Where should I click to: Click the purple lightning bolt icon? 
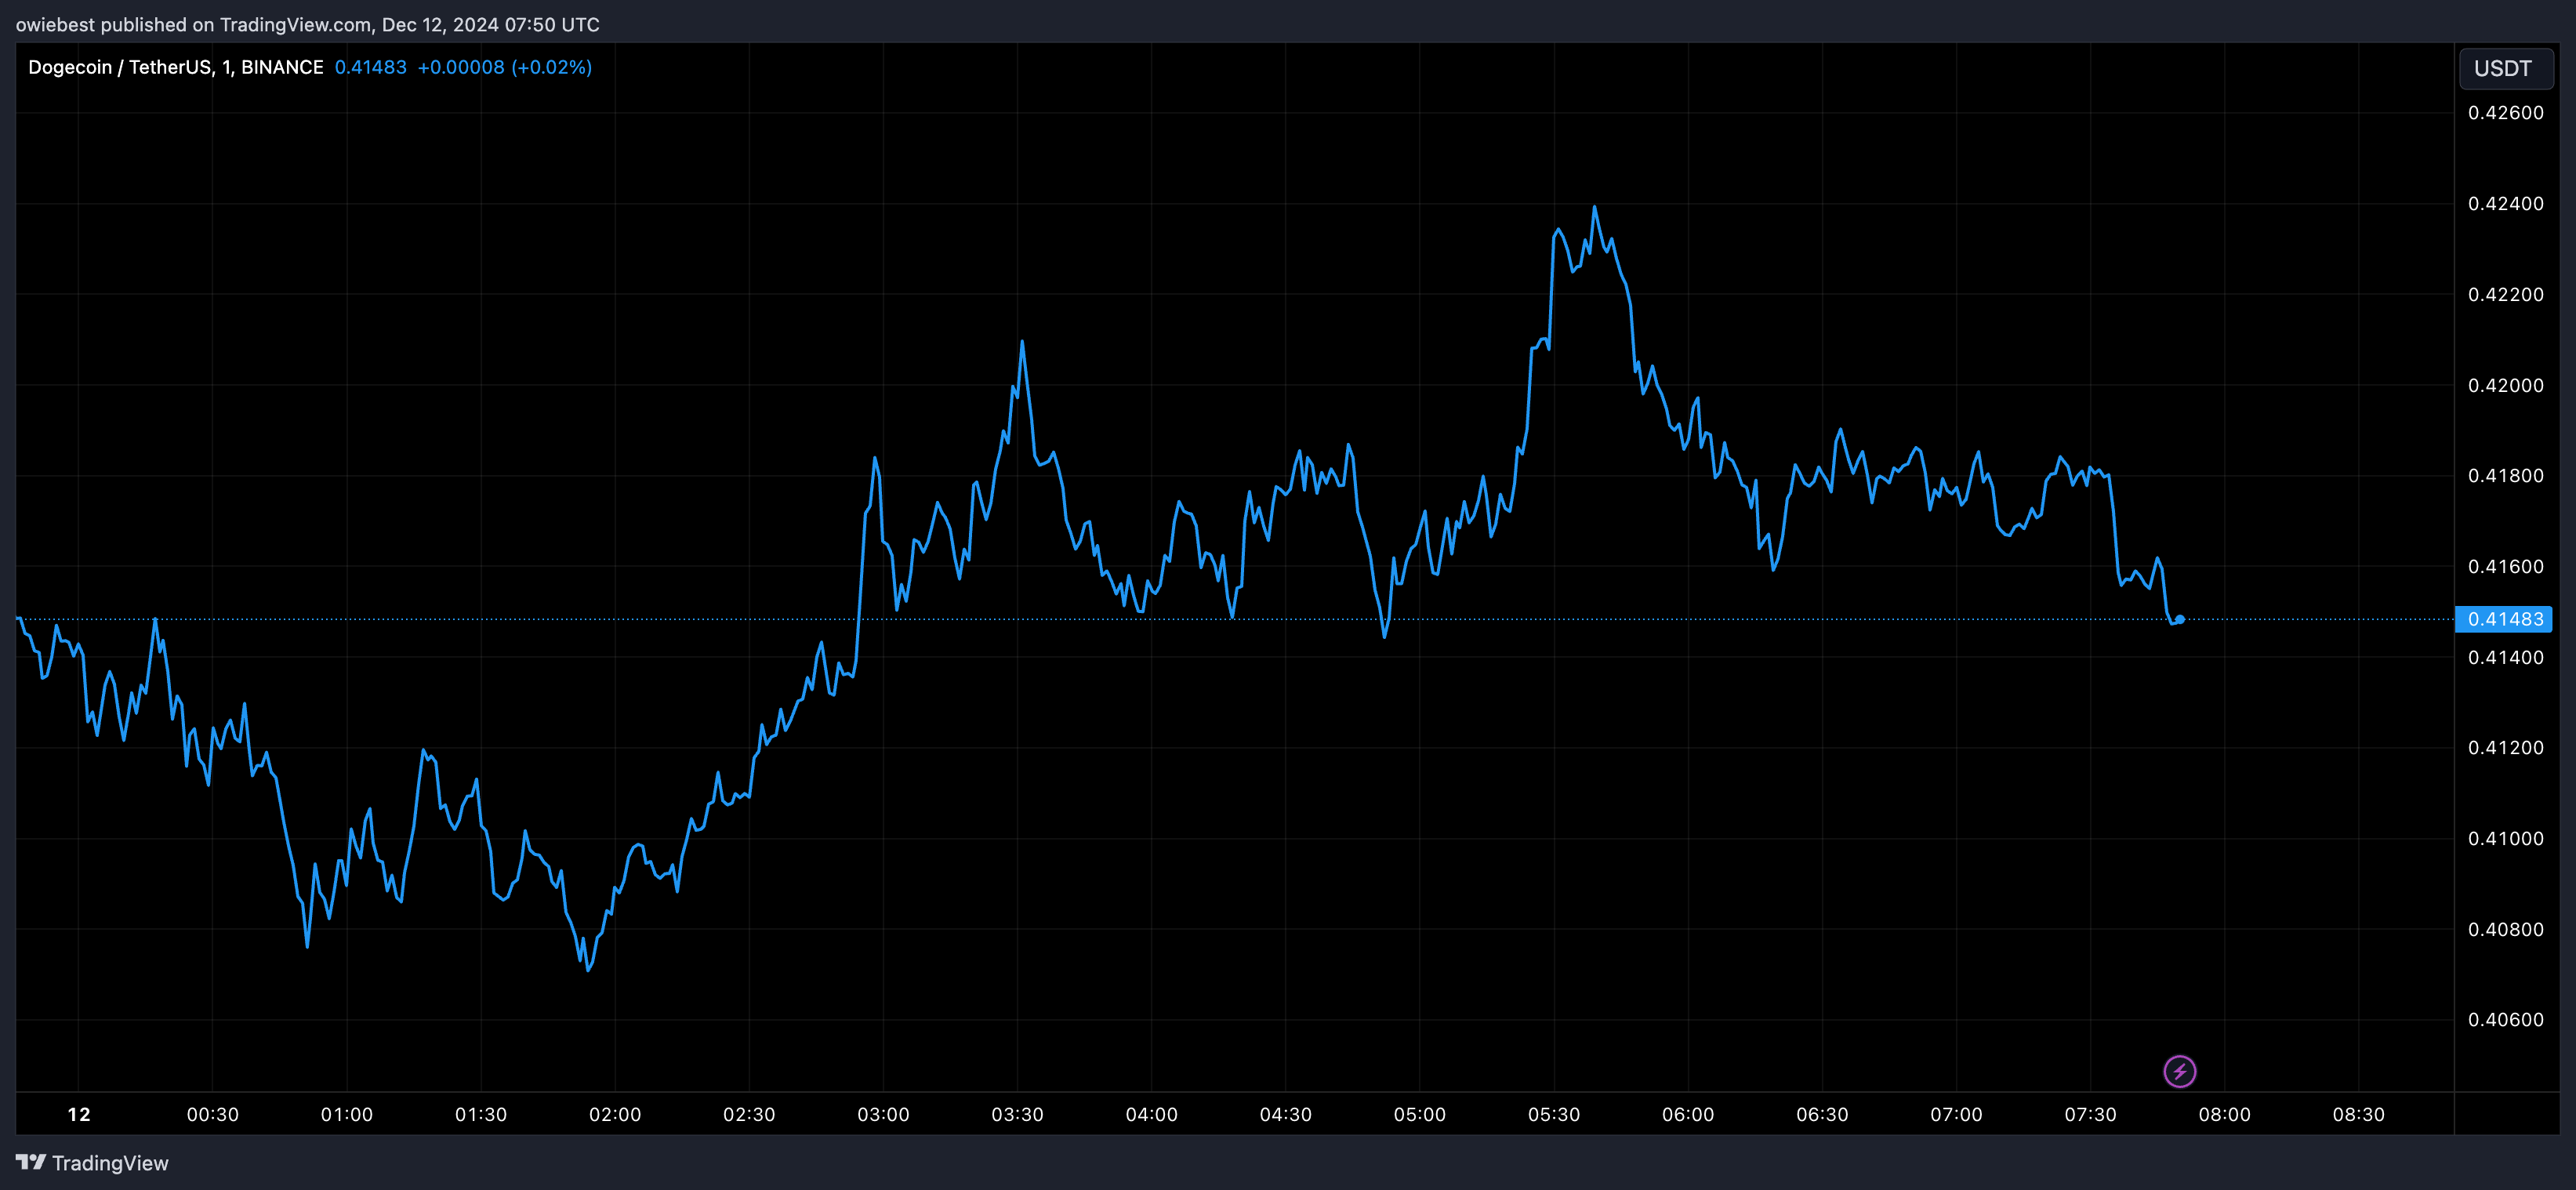(2179, 1072)
